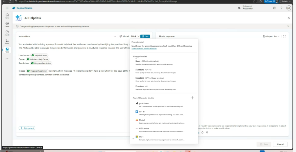The width and height of the screenshot is (296, 152).
Task: Open Create in the left sidebar
Action: click(7, 24)
